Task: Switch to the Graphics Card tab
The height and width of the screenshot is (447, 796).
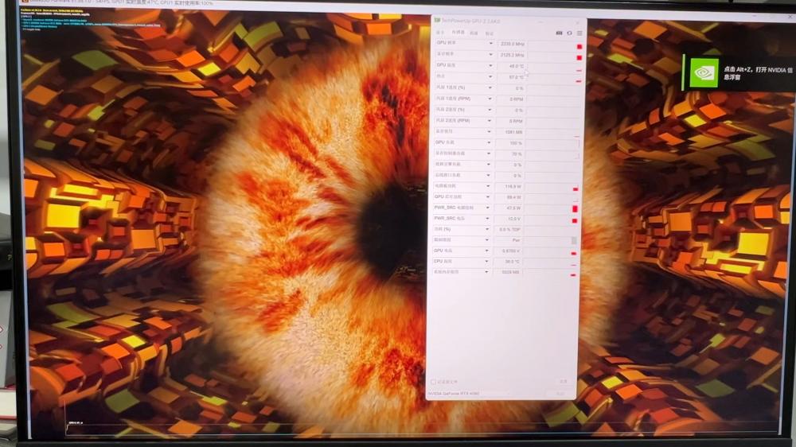Action: coord(441,33)
